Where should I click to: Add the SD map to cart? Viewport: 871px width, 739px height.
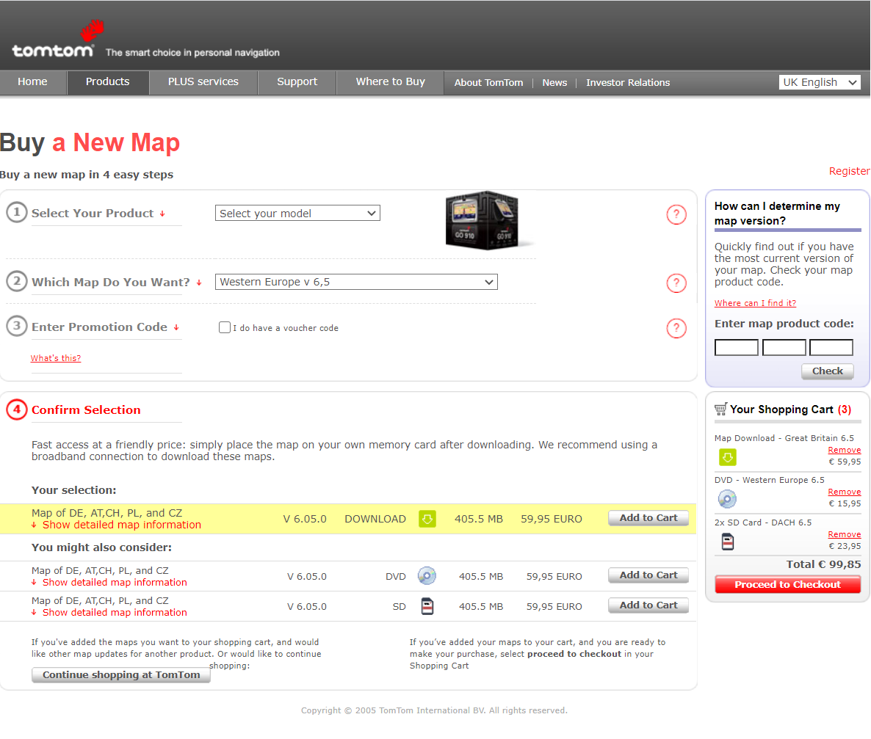648,605
